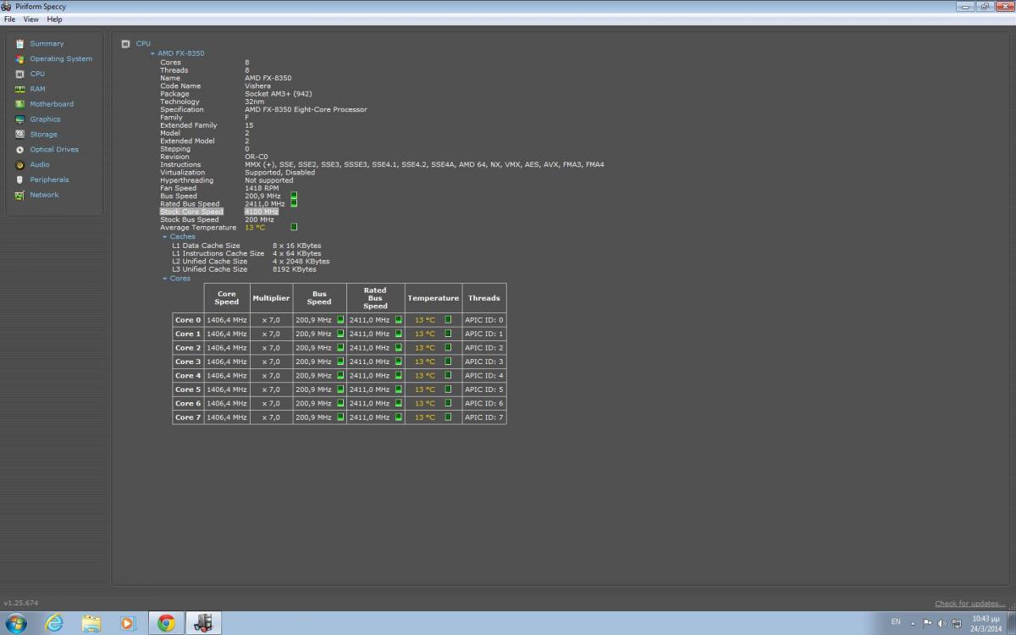The height and width of the screenshot is (635, 1016).
Task: Click Core 3 Rated Bus Speed indicator
Action: click(399, 362)
